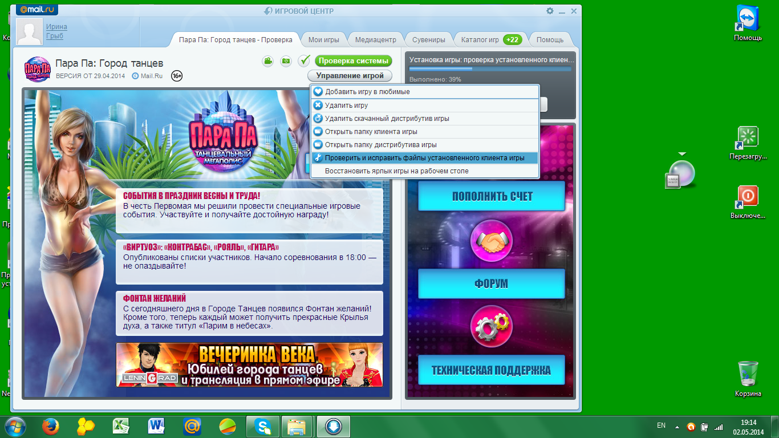Open the «ВИРТУОЗ» news item
Viewport: 779px width, 438px height.
pyautogui.click(x=249, y=262)
